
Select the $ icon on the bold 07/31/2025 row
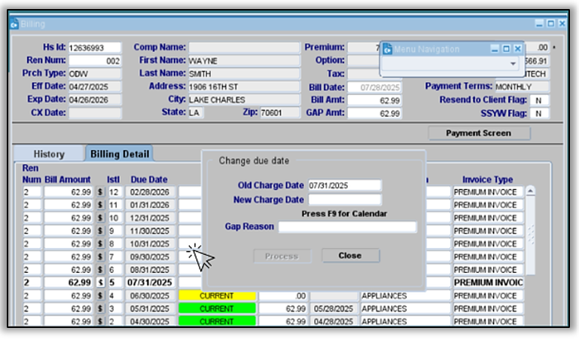pos(100,283)
